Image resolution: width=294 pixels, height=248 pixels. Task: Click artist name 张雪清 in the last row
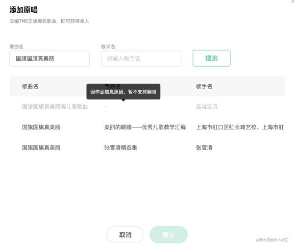click(x=204, y=147)
